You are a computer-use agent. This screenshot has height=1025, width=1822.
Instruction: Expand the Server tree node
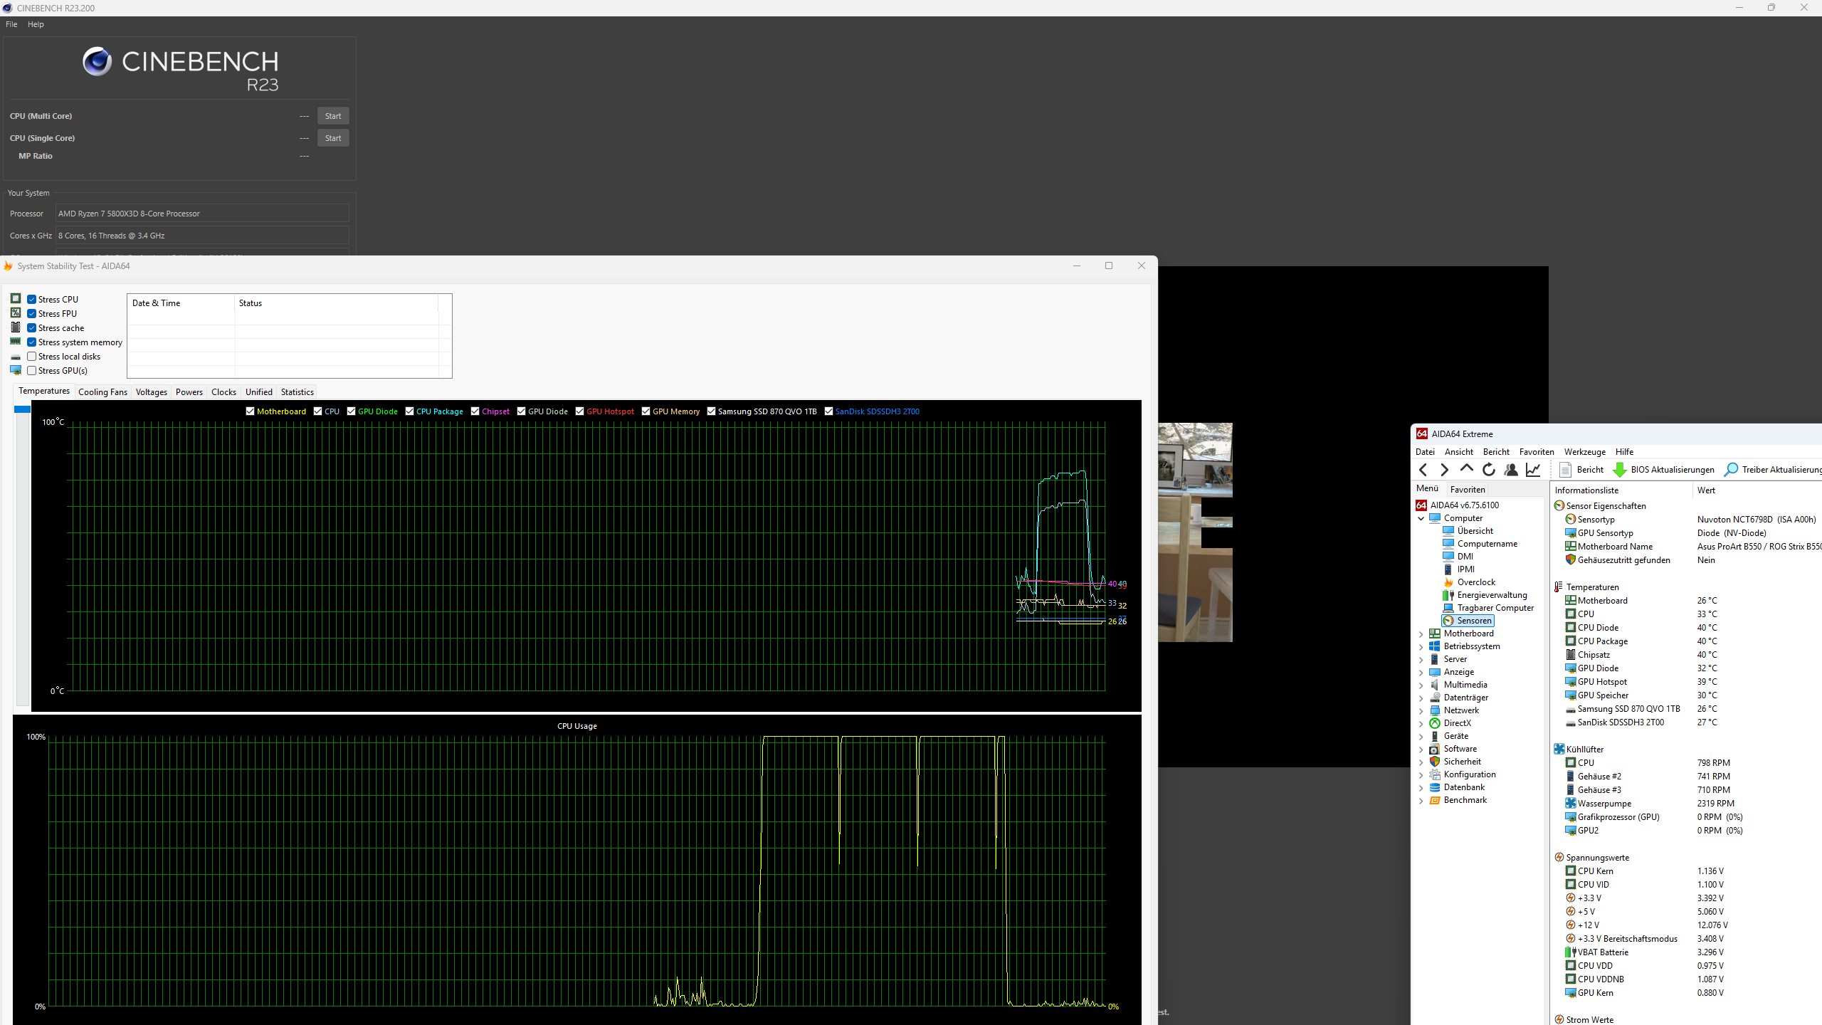1421,659
